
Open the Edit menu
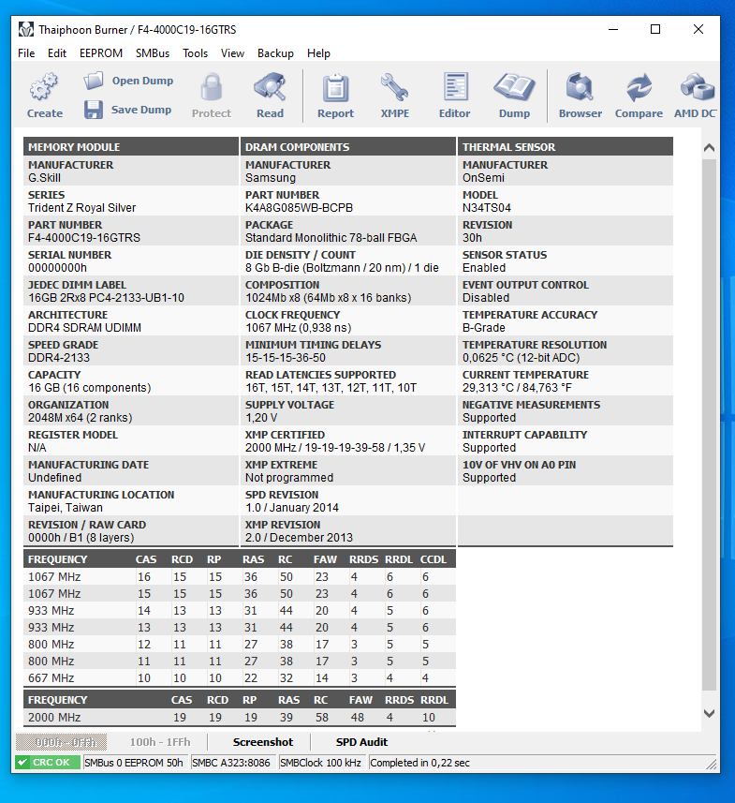57,53
